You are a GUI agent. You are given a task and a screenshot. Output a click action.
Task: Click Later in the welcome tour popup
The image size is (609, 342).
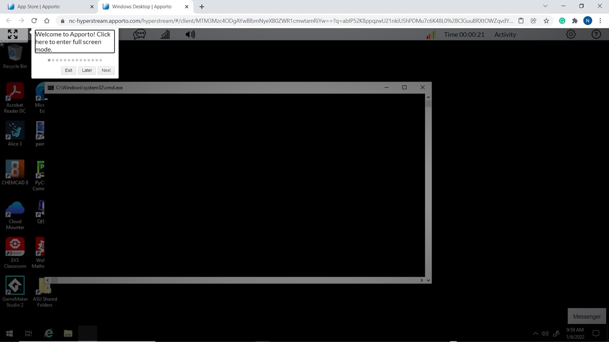tap(87, 70)
